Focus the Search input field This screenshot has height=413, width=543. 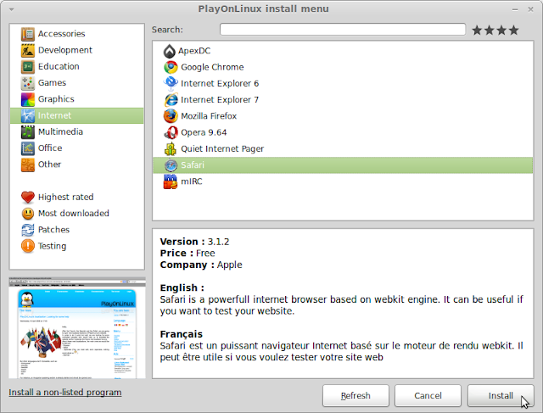[x=343, y=30]
